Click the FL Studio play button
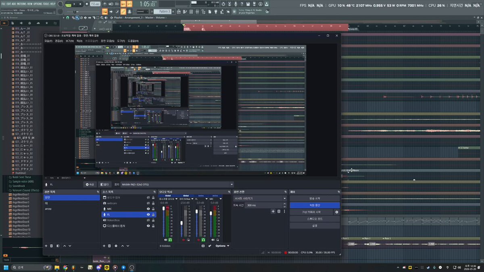 (75, 4)
